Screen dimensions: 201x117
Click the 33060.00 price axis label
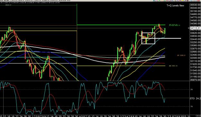point(195,46)
